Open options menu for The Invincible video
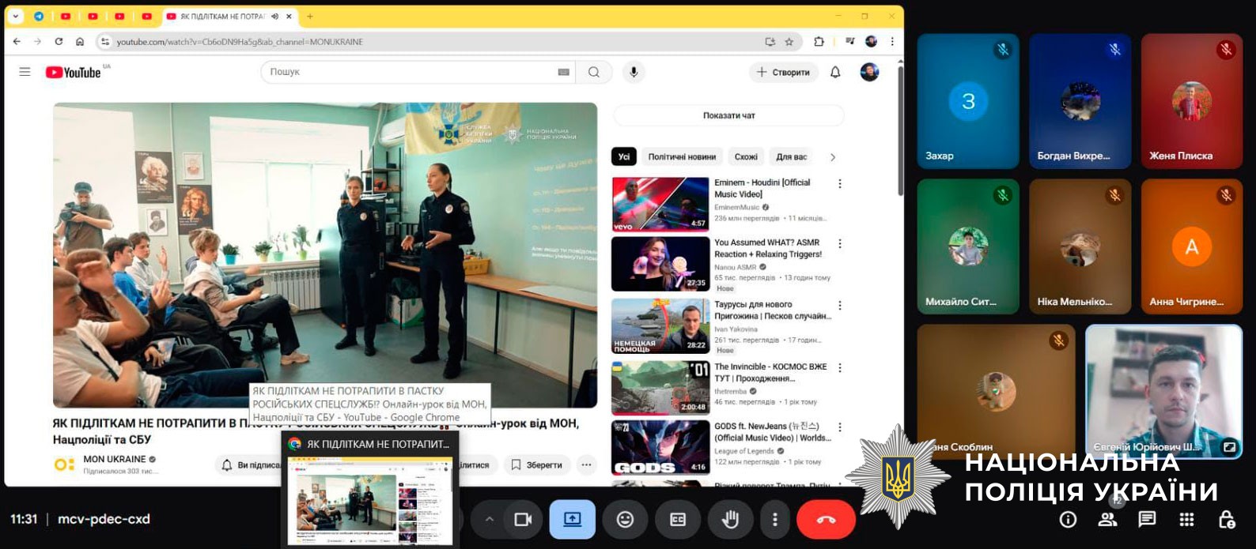This screenshot has height=549, width=1256. click(x=840, y=368)
